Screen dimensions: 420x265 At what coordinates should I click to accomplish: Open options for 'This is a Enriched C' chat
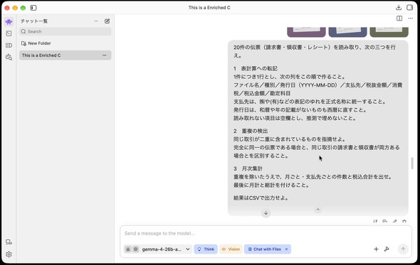104,55
